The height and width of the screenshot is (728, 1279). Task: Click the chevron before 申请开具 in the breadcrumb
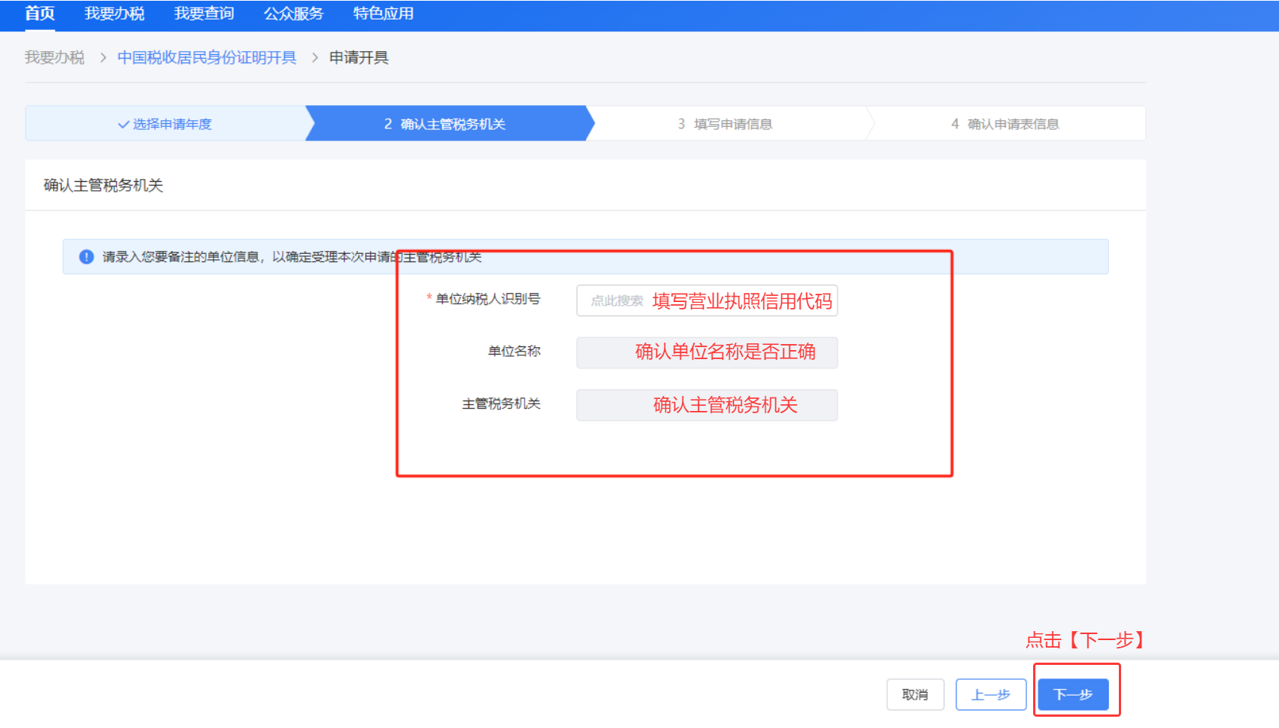[314, 58]
